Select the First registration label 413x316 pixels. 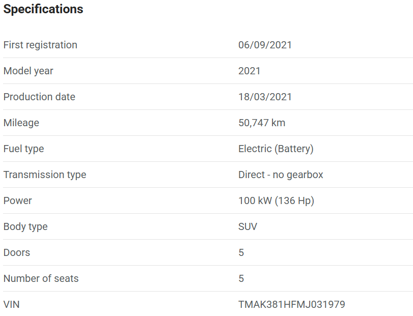[x=40, y=45]
